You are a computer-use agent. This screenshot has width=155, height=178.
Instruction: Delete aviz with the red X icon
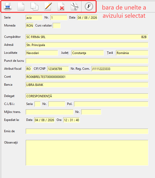coord(61,6)
